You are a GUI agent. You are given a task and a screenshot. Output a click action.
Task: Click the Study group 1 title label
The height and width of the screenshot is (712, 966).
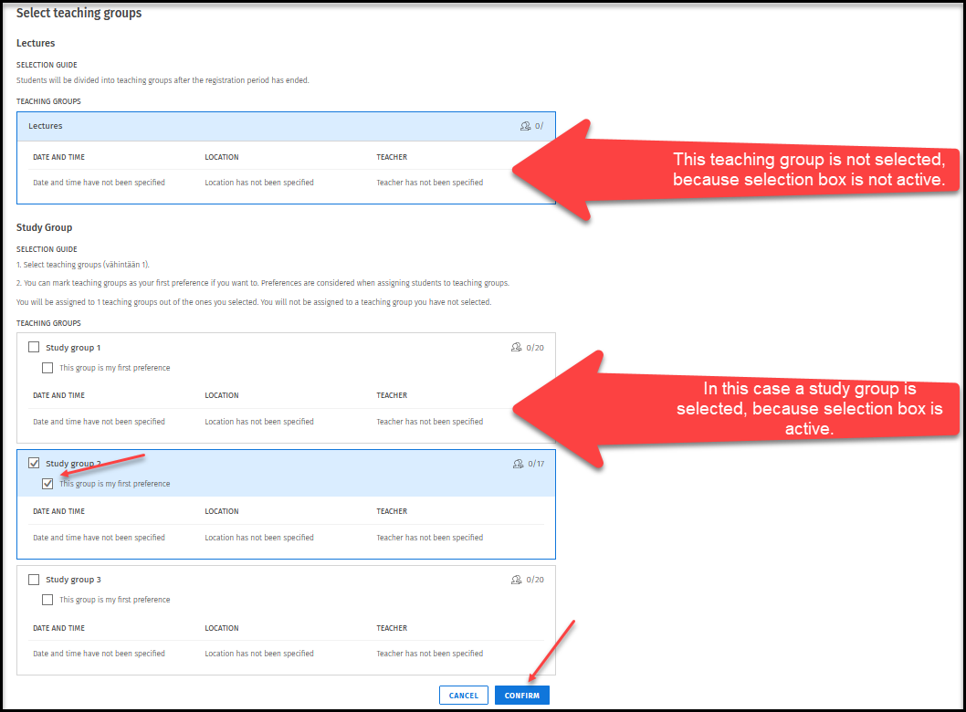(x=73, y=348)
